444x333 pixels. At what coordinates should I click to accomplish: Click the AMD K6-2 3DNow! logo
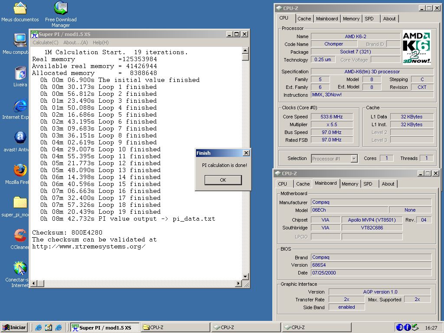click(417, 48)
